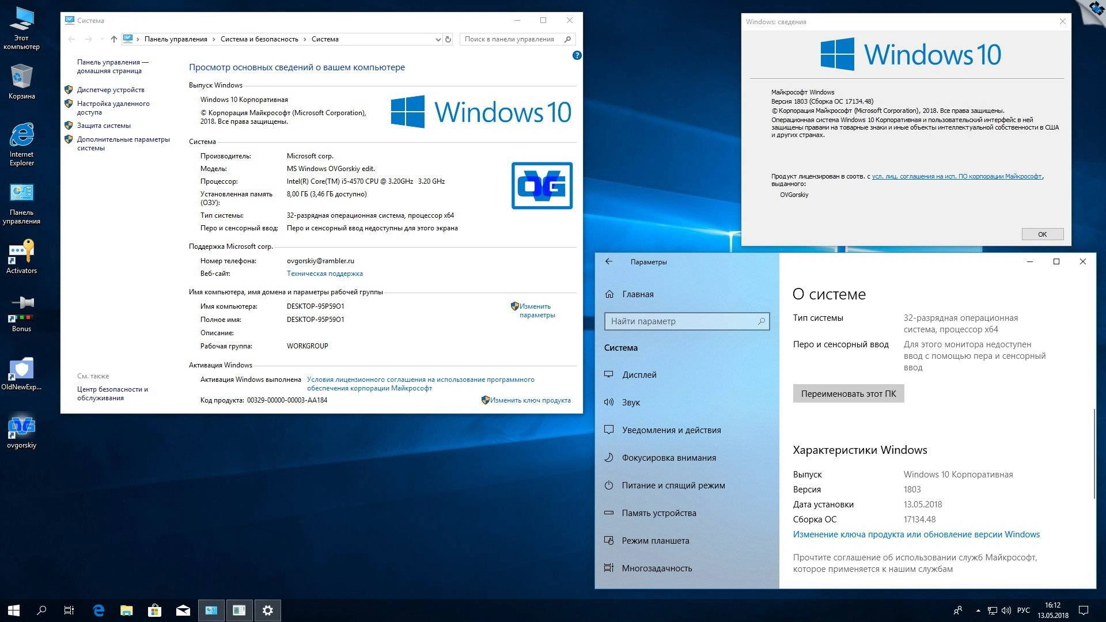
Task: Open the Изменить ключ продукта link
Action: tap(531, 400)
